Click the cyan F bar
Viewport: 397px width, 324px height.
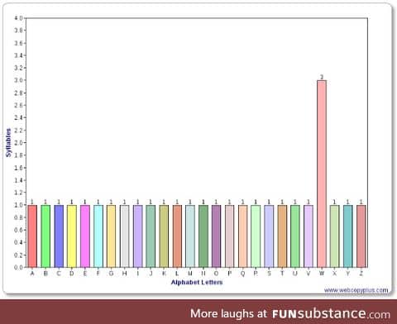pyautogui.click(x=98, y=236)
